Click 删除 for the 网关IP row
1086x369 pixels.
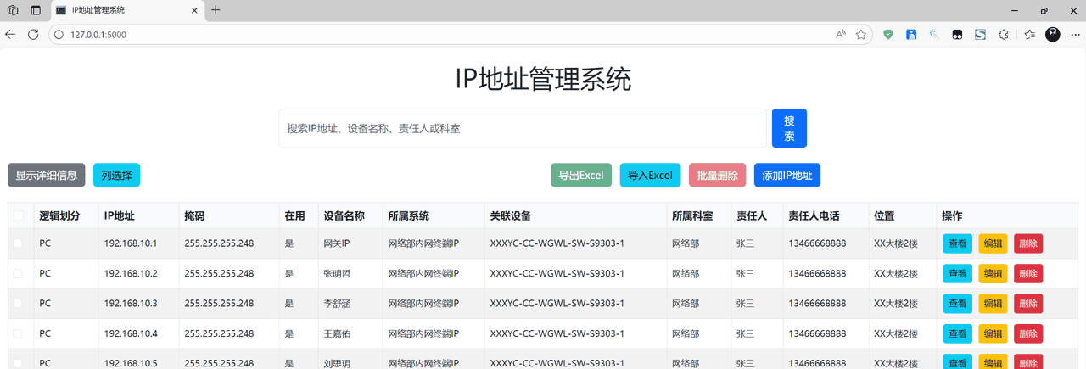point(1028,243)
